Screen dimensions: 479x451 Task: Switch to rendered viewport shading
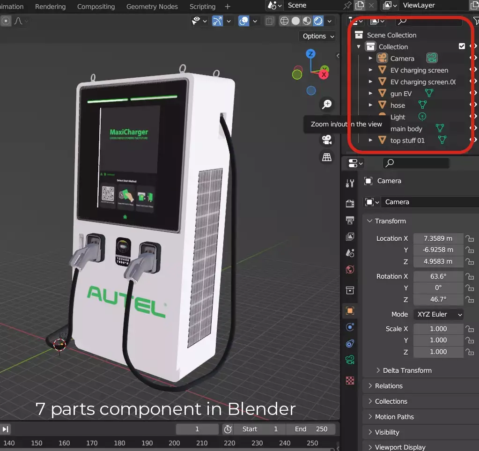pyautogui.click(x=318, y=21)
